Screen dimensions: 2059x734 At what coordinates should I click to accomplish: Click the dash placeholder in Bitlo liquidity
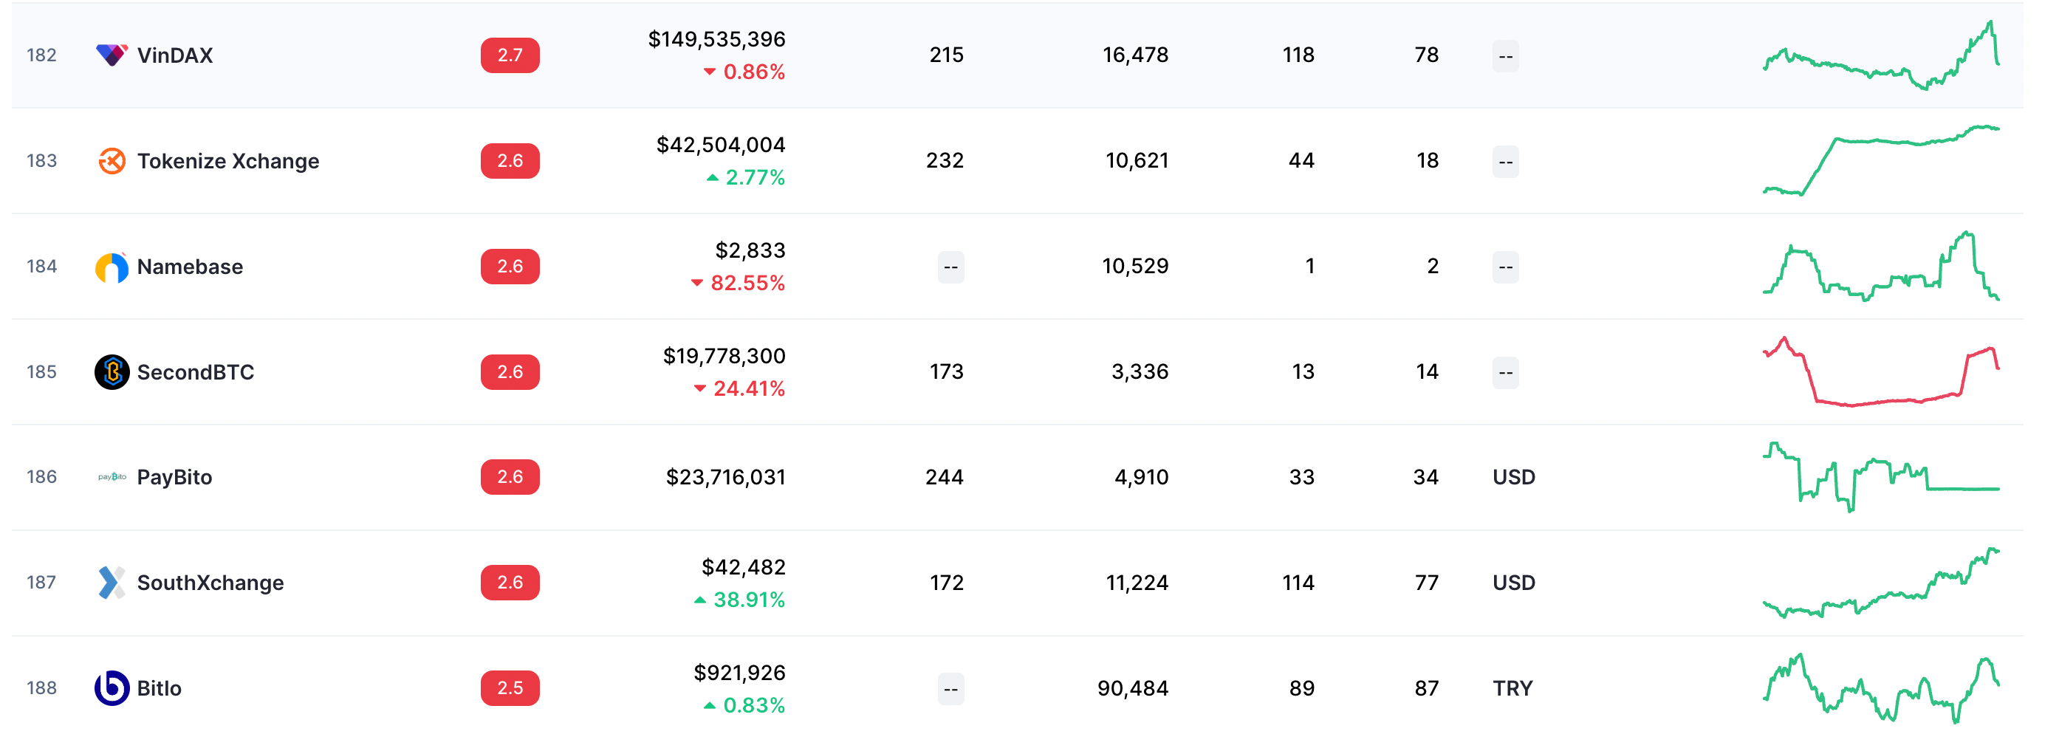950,689
